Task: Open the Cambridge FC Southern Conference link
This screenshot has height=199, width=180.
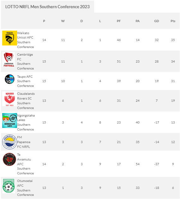Action: (26, 61)
